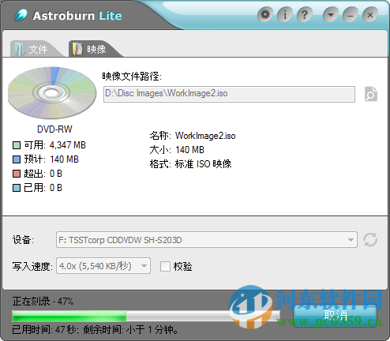Viewport: 390px width, 341px height.
Task: Browse for an image file icon
Action: 371,94
